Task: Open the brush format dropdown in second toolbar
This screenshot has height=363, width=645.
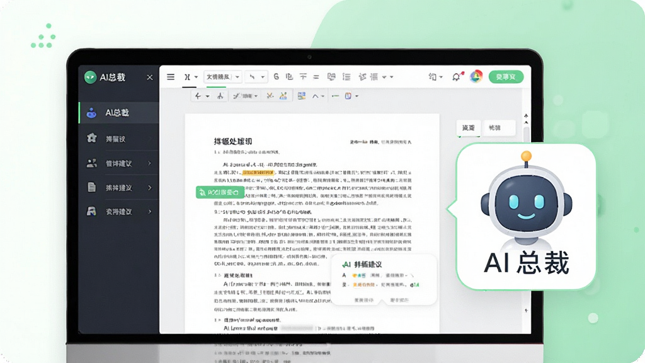Action: [x=245, y=96]
